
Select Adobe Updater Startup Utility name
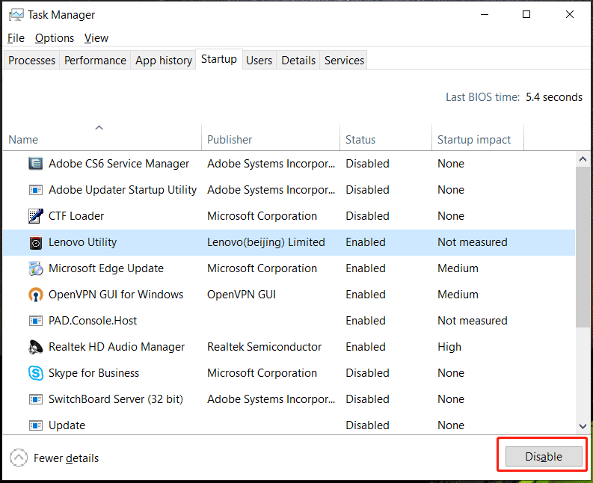pyautogui.click(x=123, y=190)
